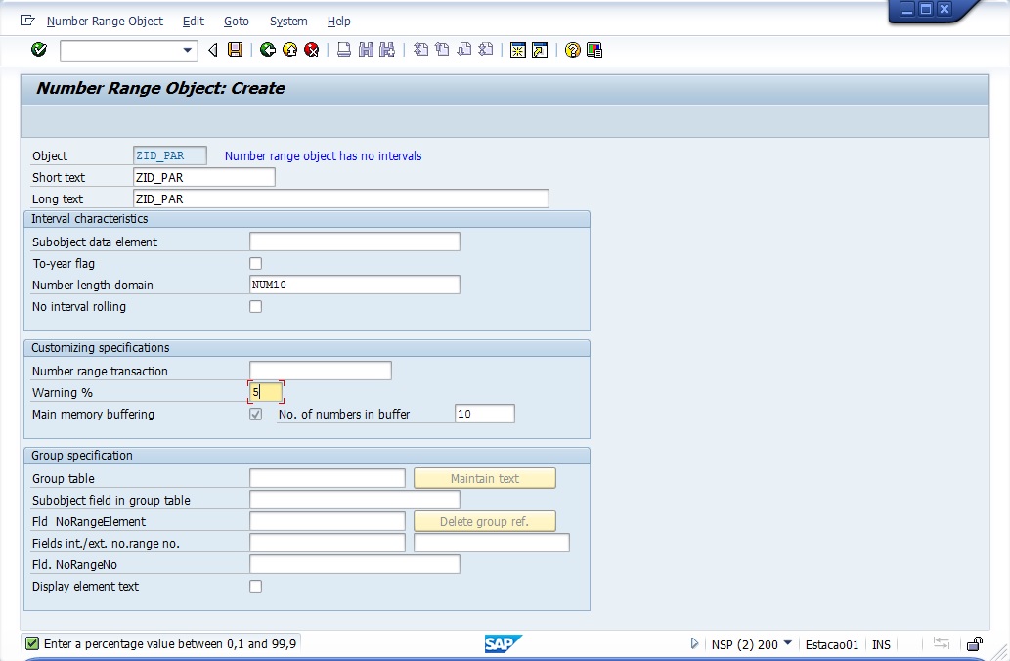Click the red Cancel icon
The height and width of the screenshot is (661, 1010).
coord(312,50)
